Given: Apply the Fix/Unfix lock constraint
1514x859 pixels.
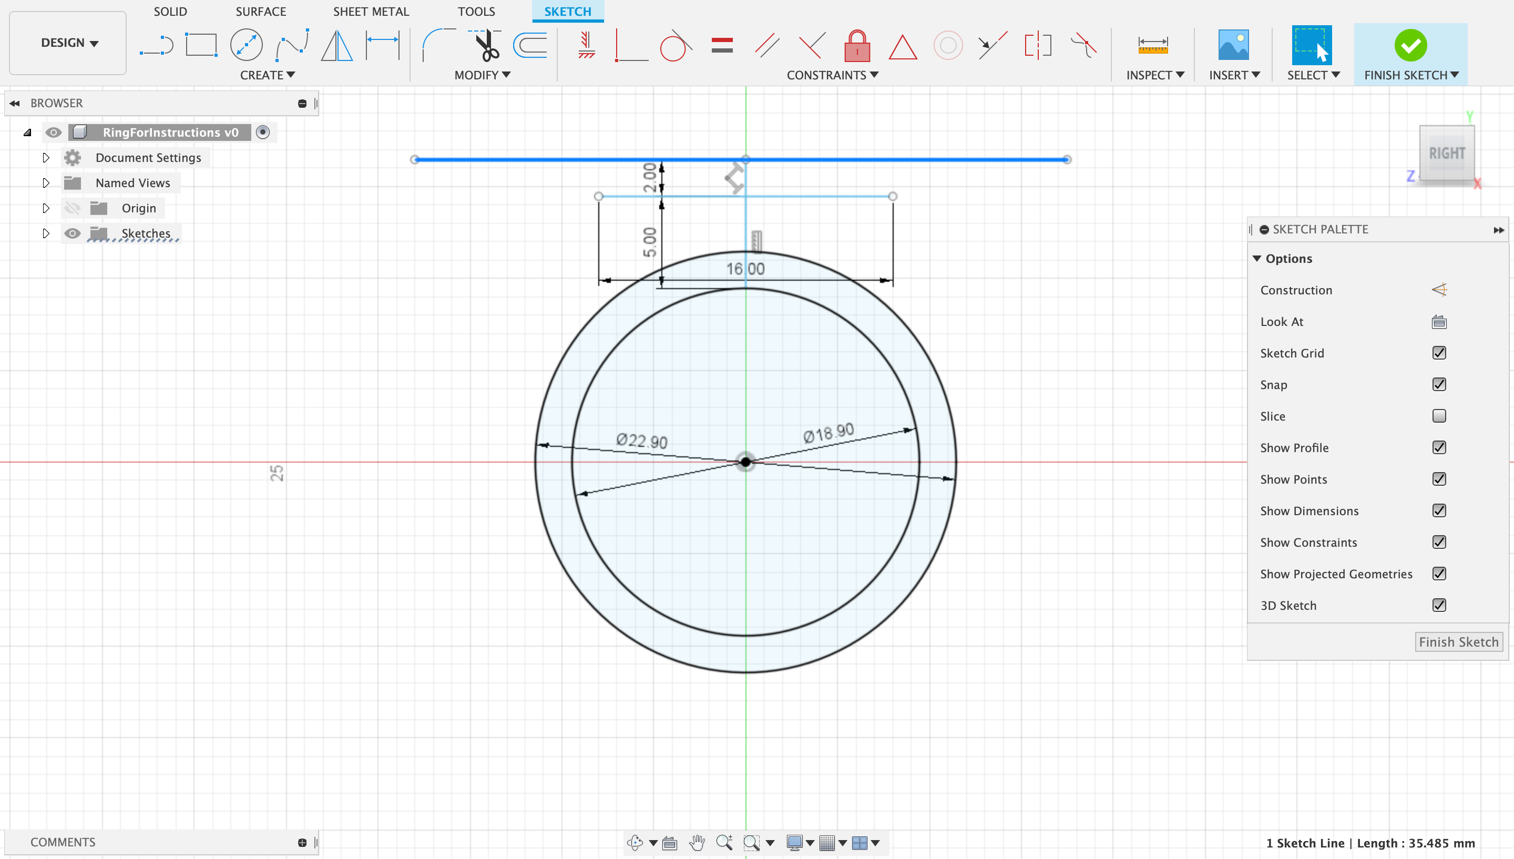Looking at the screenshot, I should point(857,45).
